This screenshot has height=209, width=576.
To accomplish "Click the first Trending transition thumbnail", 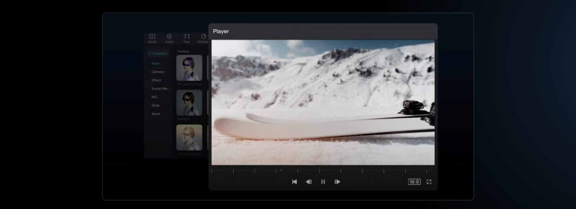I will (x=189, y=68).
